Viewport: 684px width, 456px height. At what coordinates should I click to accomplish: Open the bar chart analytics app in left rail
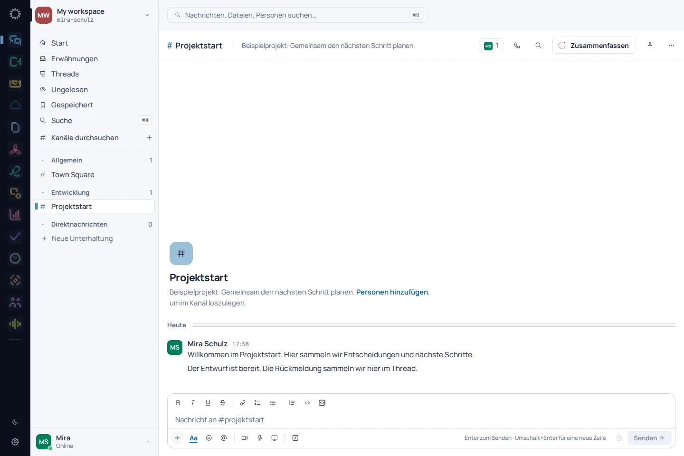(x=15, y=215)
